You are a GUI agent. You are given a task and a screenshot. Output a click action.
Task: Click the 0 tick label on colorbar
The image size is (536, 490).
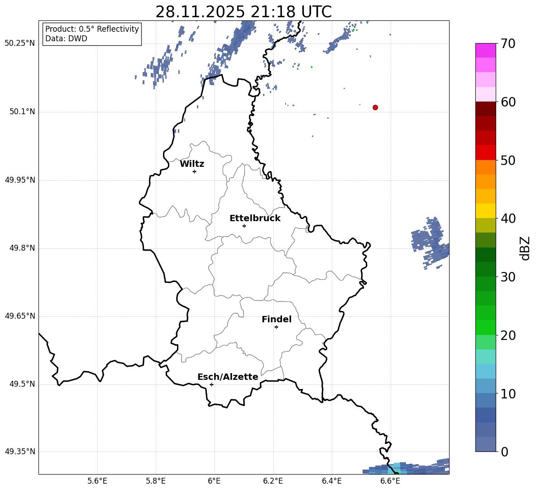point(504,451)
